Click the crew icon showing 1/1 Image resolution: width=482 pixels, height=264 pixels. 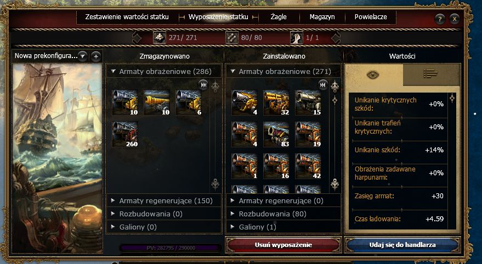pos(297,38)
